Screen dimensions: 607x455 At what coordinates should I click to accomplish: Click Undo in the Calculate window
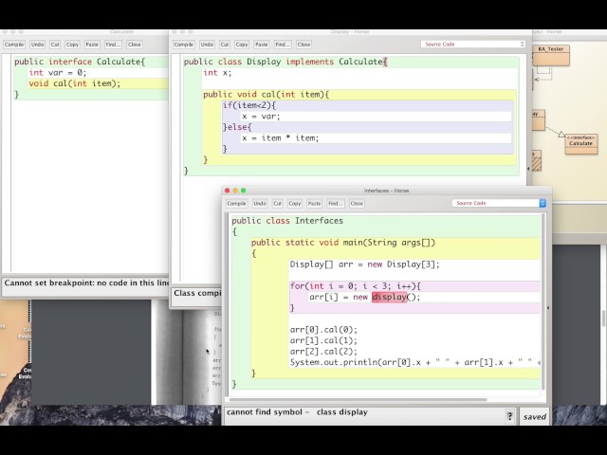(37, 45)
